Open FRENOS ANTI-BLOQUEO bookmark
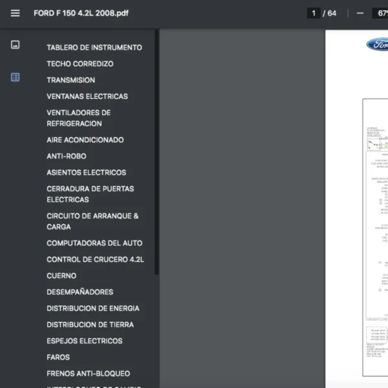 point(89,374)
